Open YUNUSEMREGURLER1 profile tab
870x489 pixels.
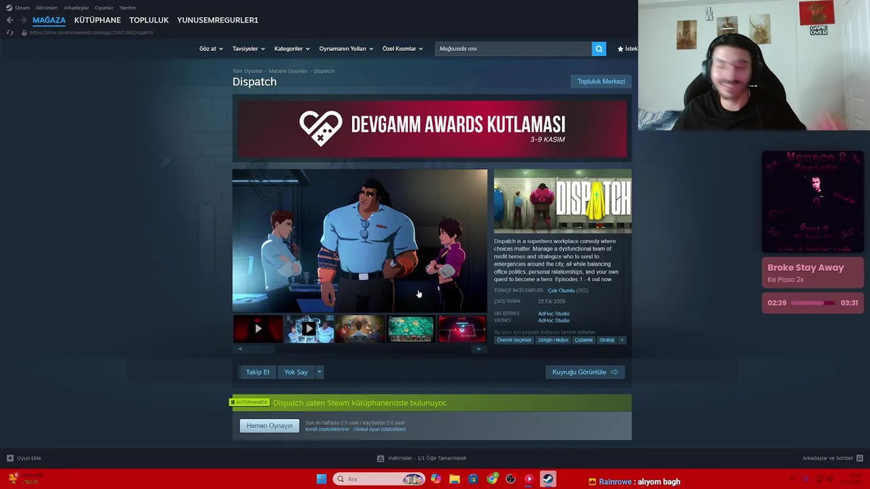point(217,20)
